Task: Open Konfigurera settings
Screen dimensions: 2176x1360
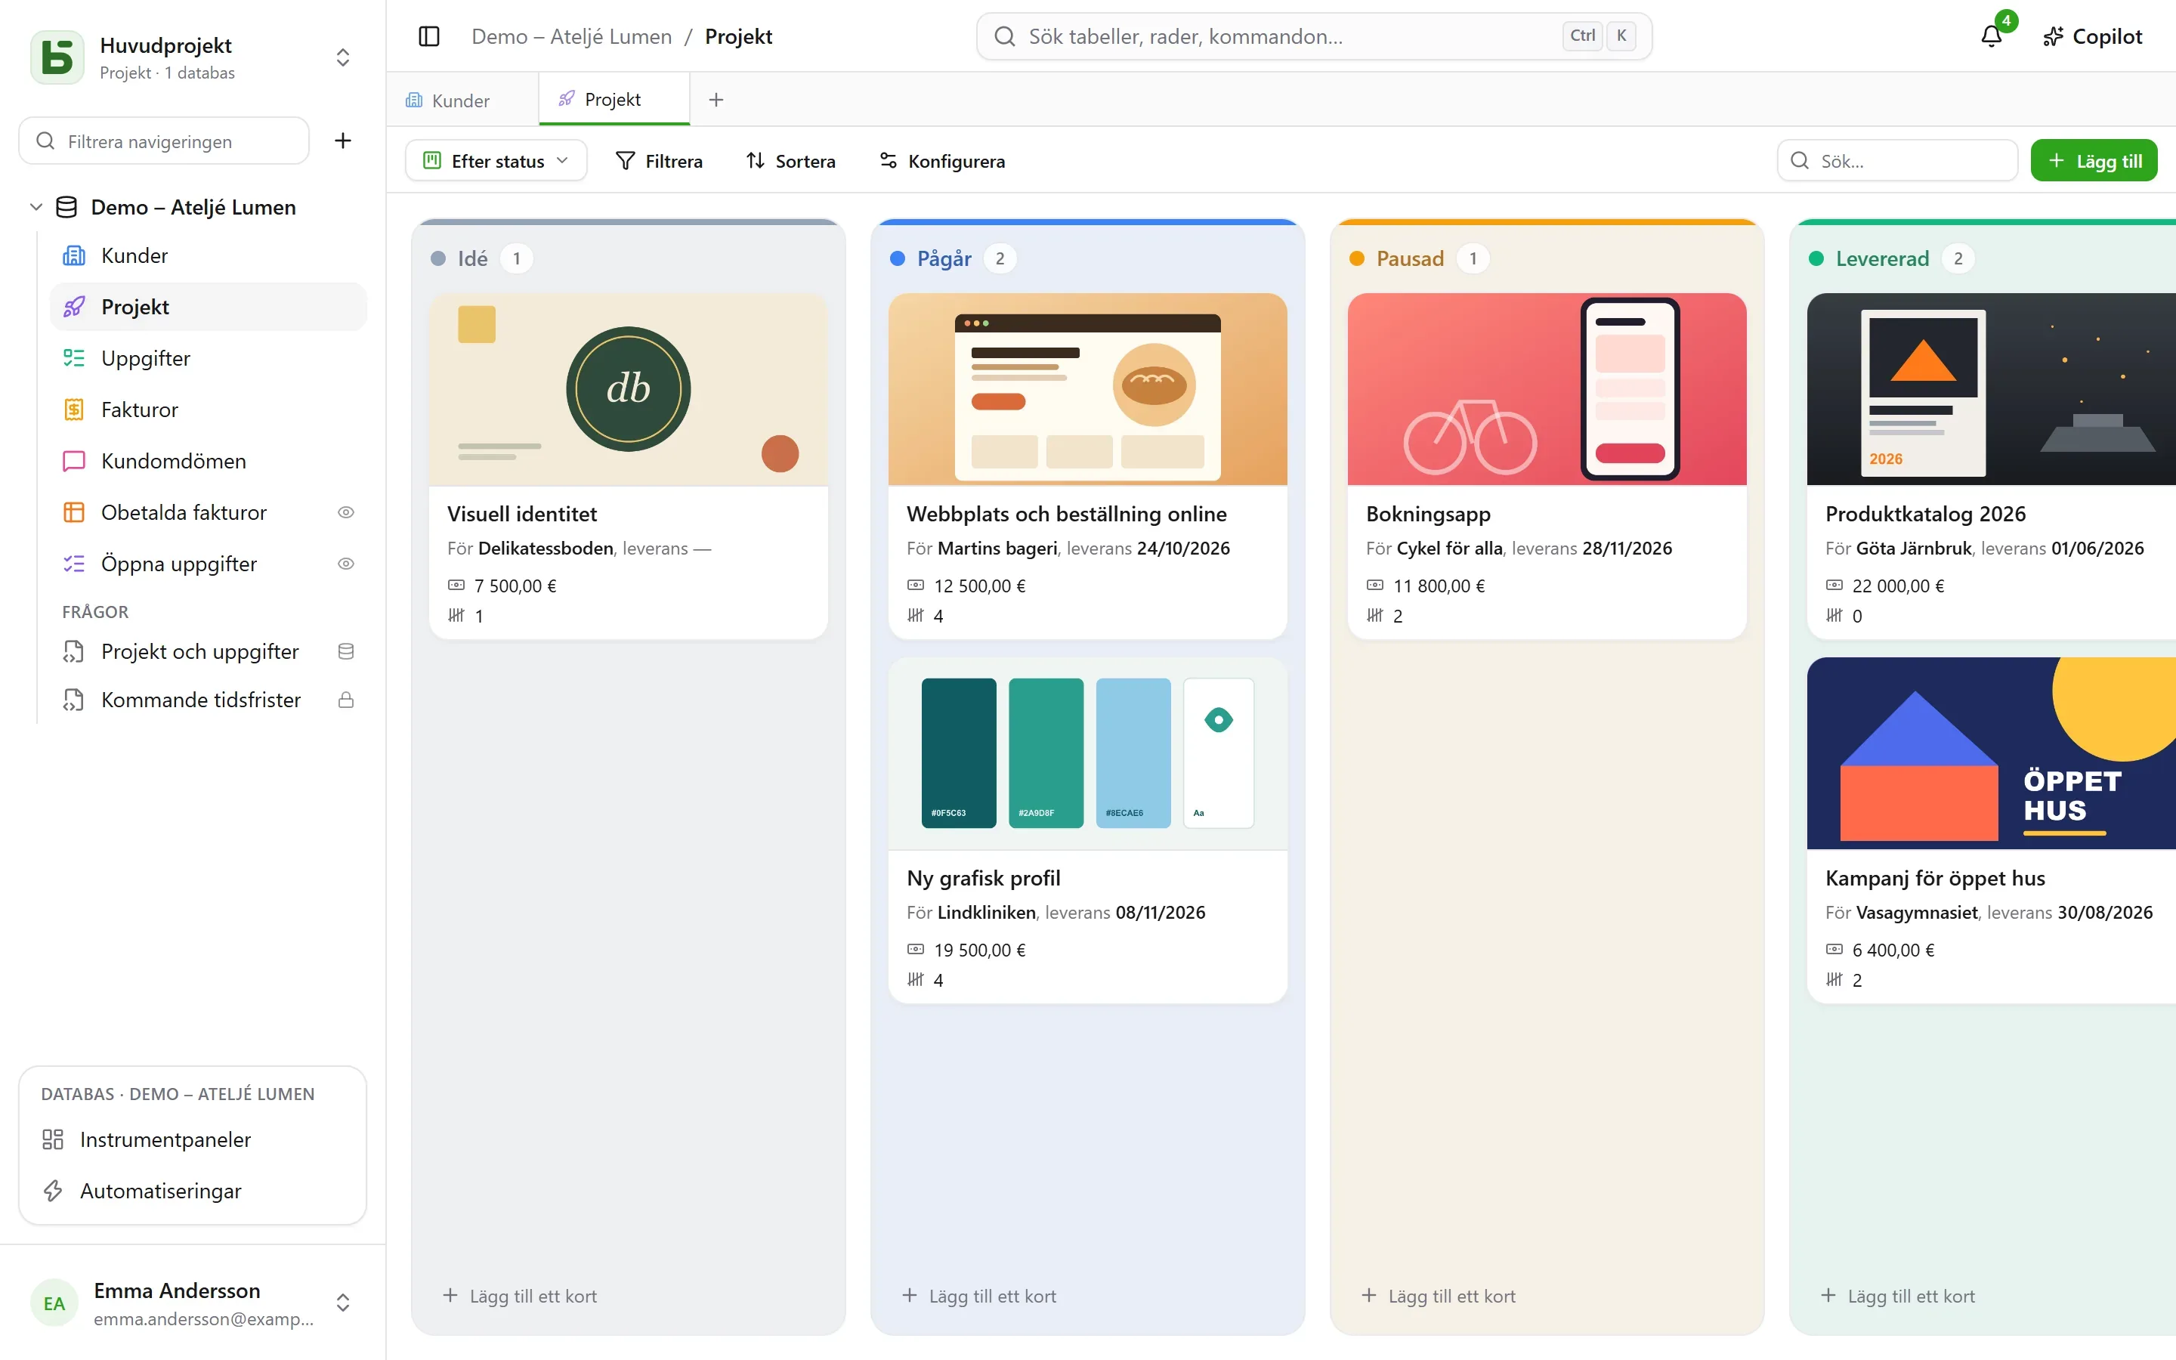Action: tap(942, 160)
